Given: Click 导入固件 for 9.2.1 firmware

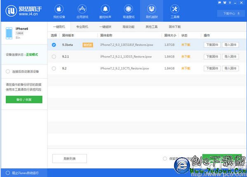Looking at the screenshot, I should [x=231, y=56].
